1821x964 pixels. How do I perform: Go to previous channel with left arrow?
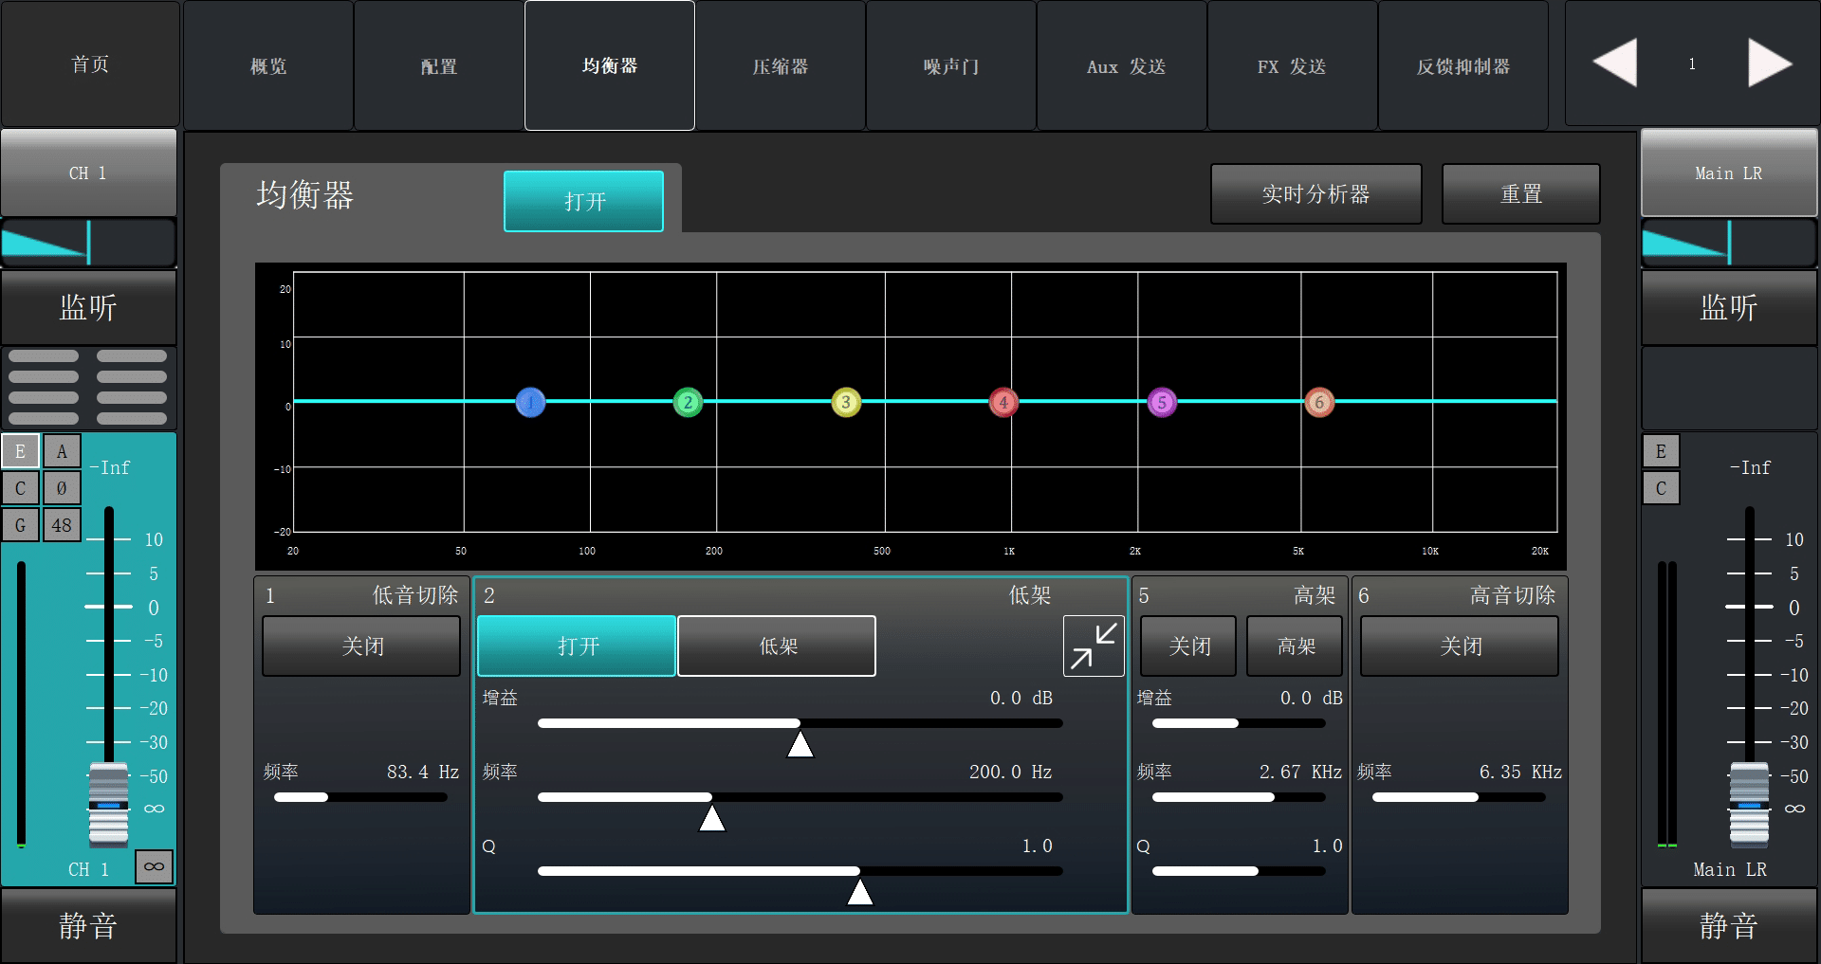(1614, 64)
